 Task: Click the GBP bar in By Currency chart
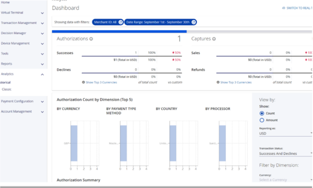[74, 143]
